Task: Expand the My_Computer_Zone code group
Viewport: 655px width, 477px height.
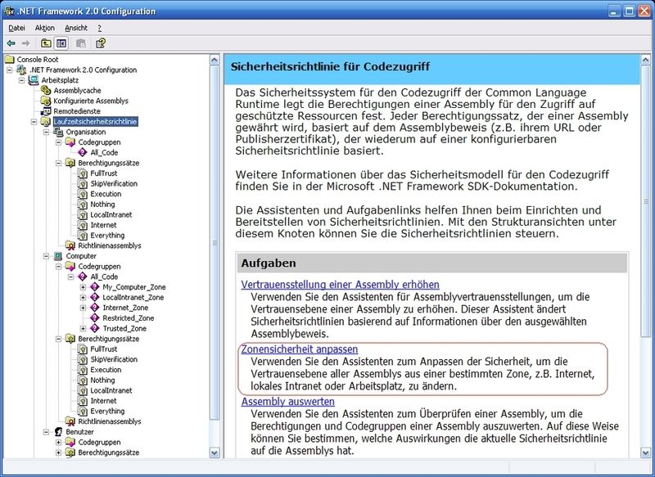Action: [84, 287]
